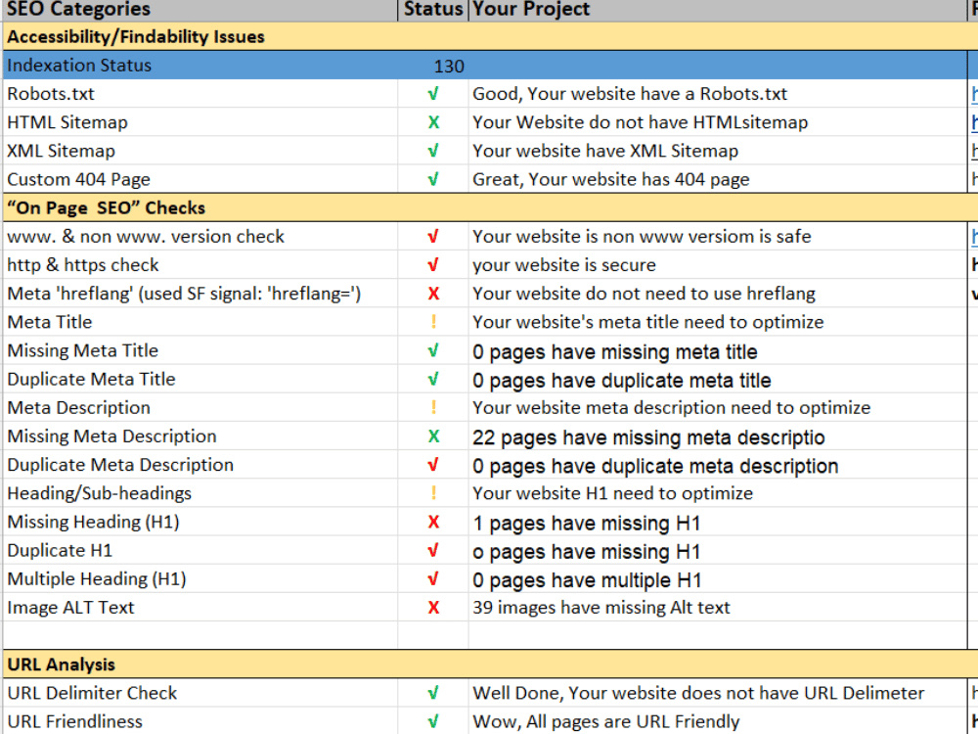Select 'Great, Your website has 404 page' cell
The width and height of the screenshot is (978, 734).
pyautogui.click(x=717, y=179)
